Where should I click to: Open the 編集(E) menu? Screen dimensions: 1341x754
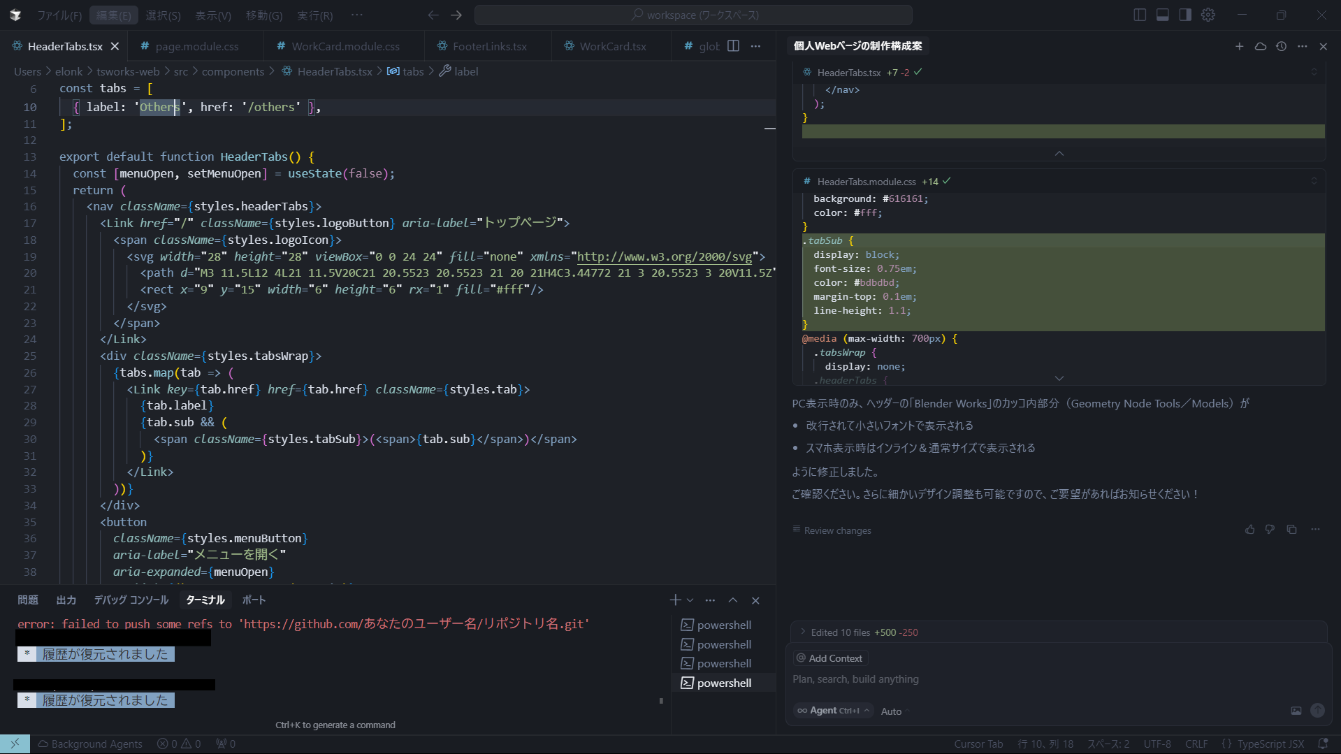(113, 15)
